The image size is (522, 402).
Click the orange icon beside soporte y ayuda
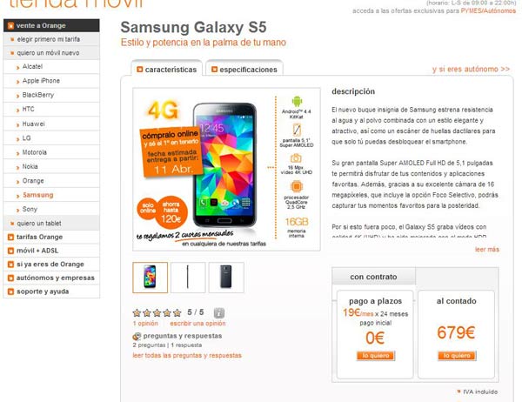pyautogui.click(x=10, y=291)
